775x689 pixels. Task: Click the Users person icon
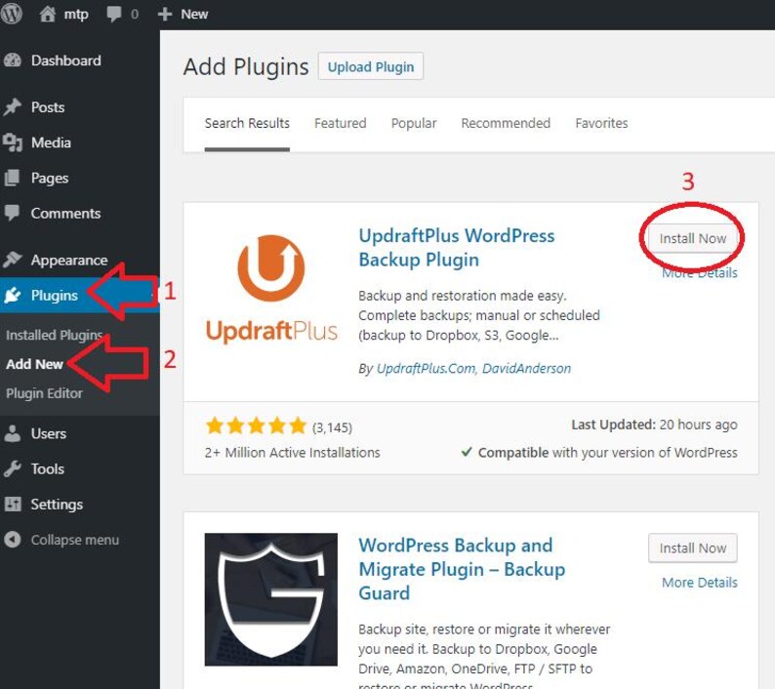[x=13, y=433]
